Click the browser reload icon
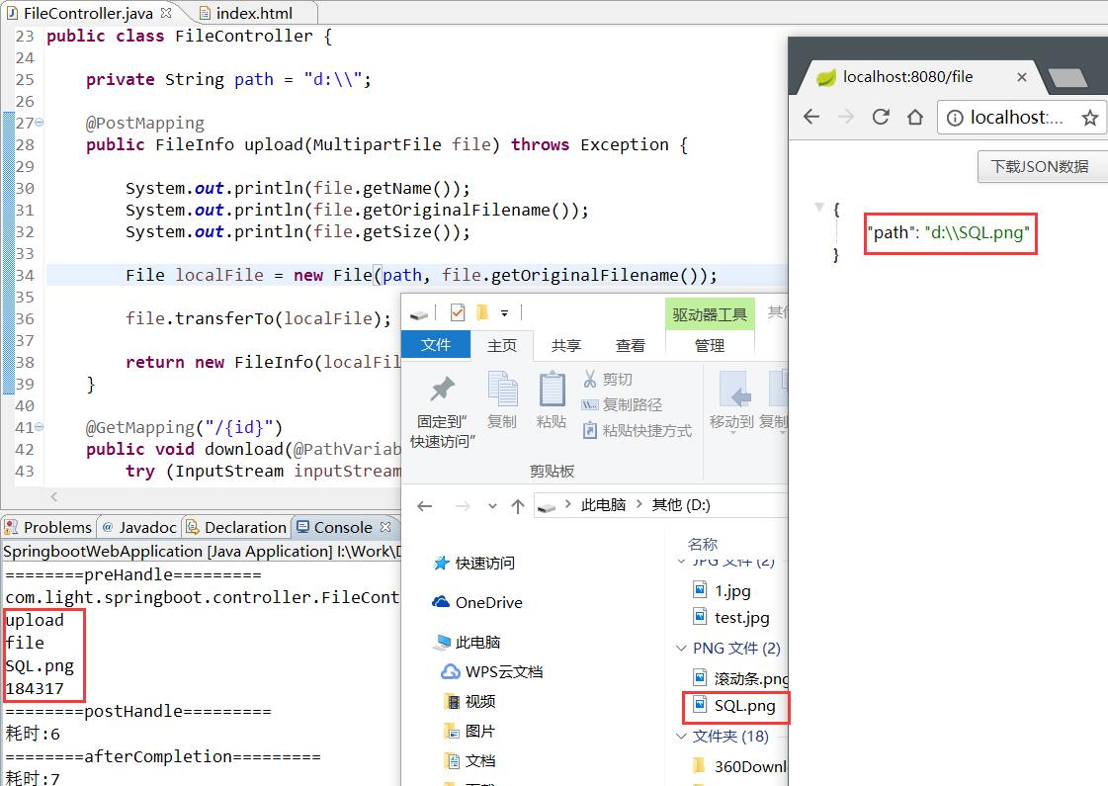This screenshot has height=786, width=1108. click(x=881, y=117)
